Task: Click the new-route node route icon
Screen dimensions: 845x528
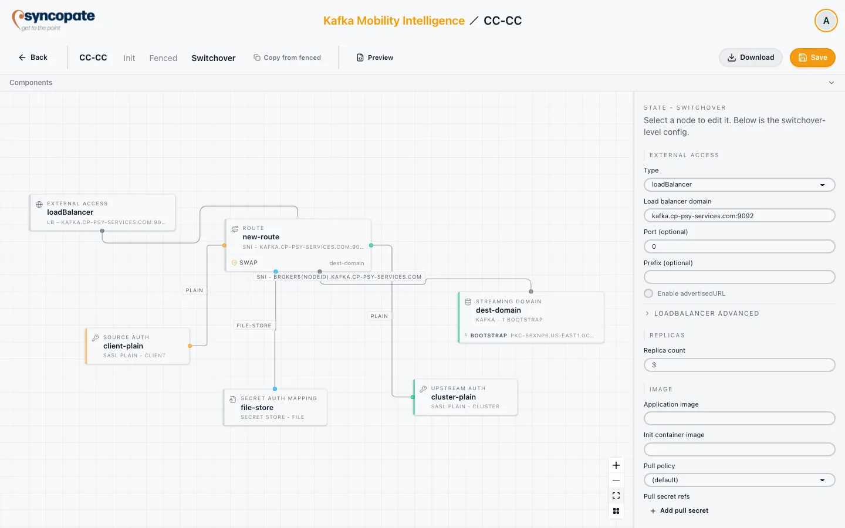Action: (235, 229)
